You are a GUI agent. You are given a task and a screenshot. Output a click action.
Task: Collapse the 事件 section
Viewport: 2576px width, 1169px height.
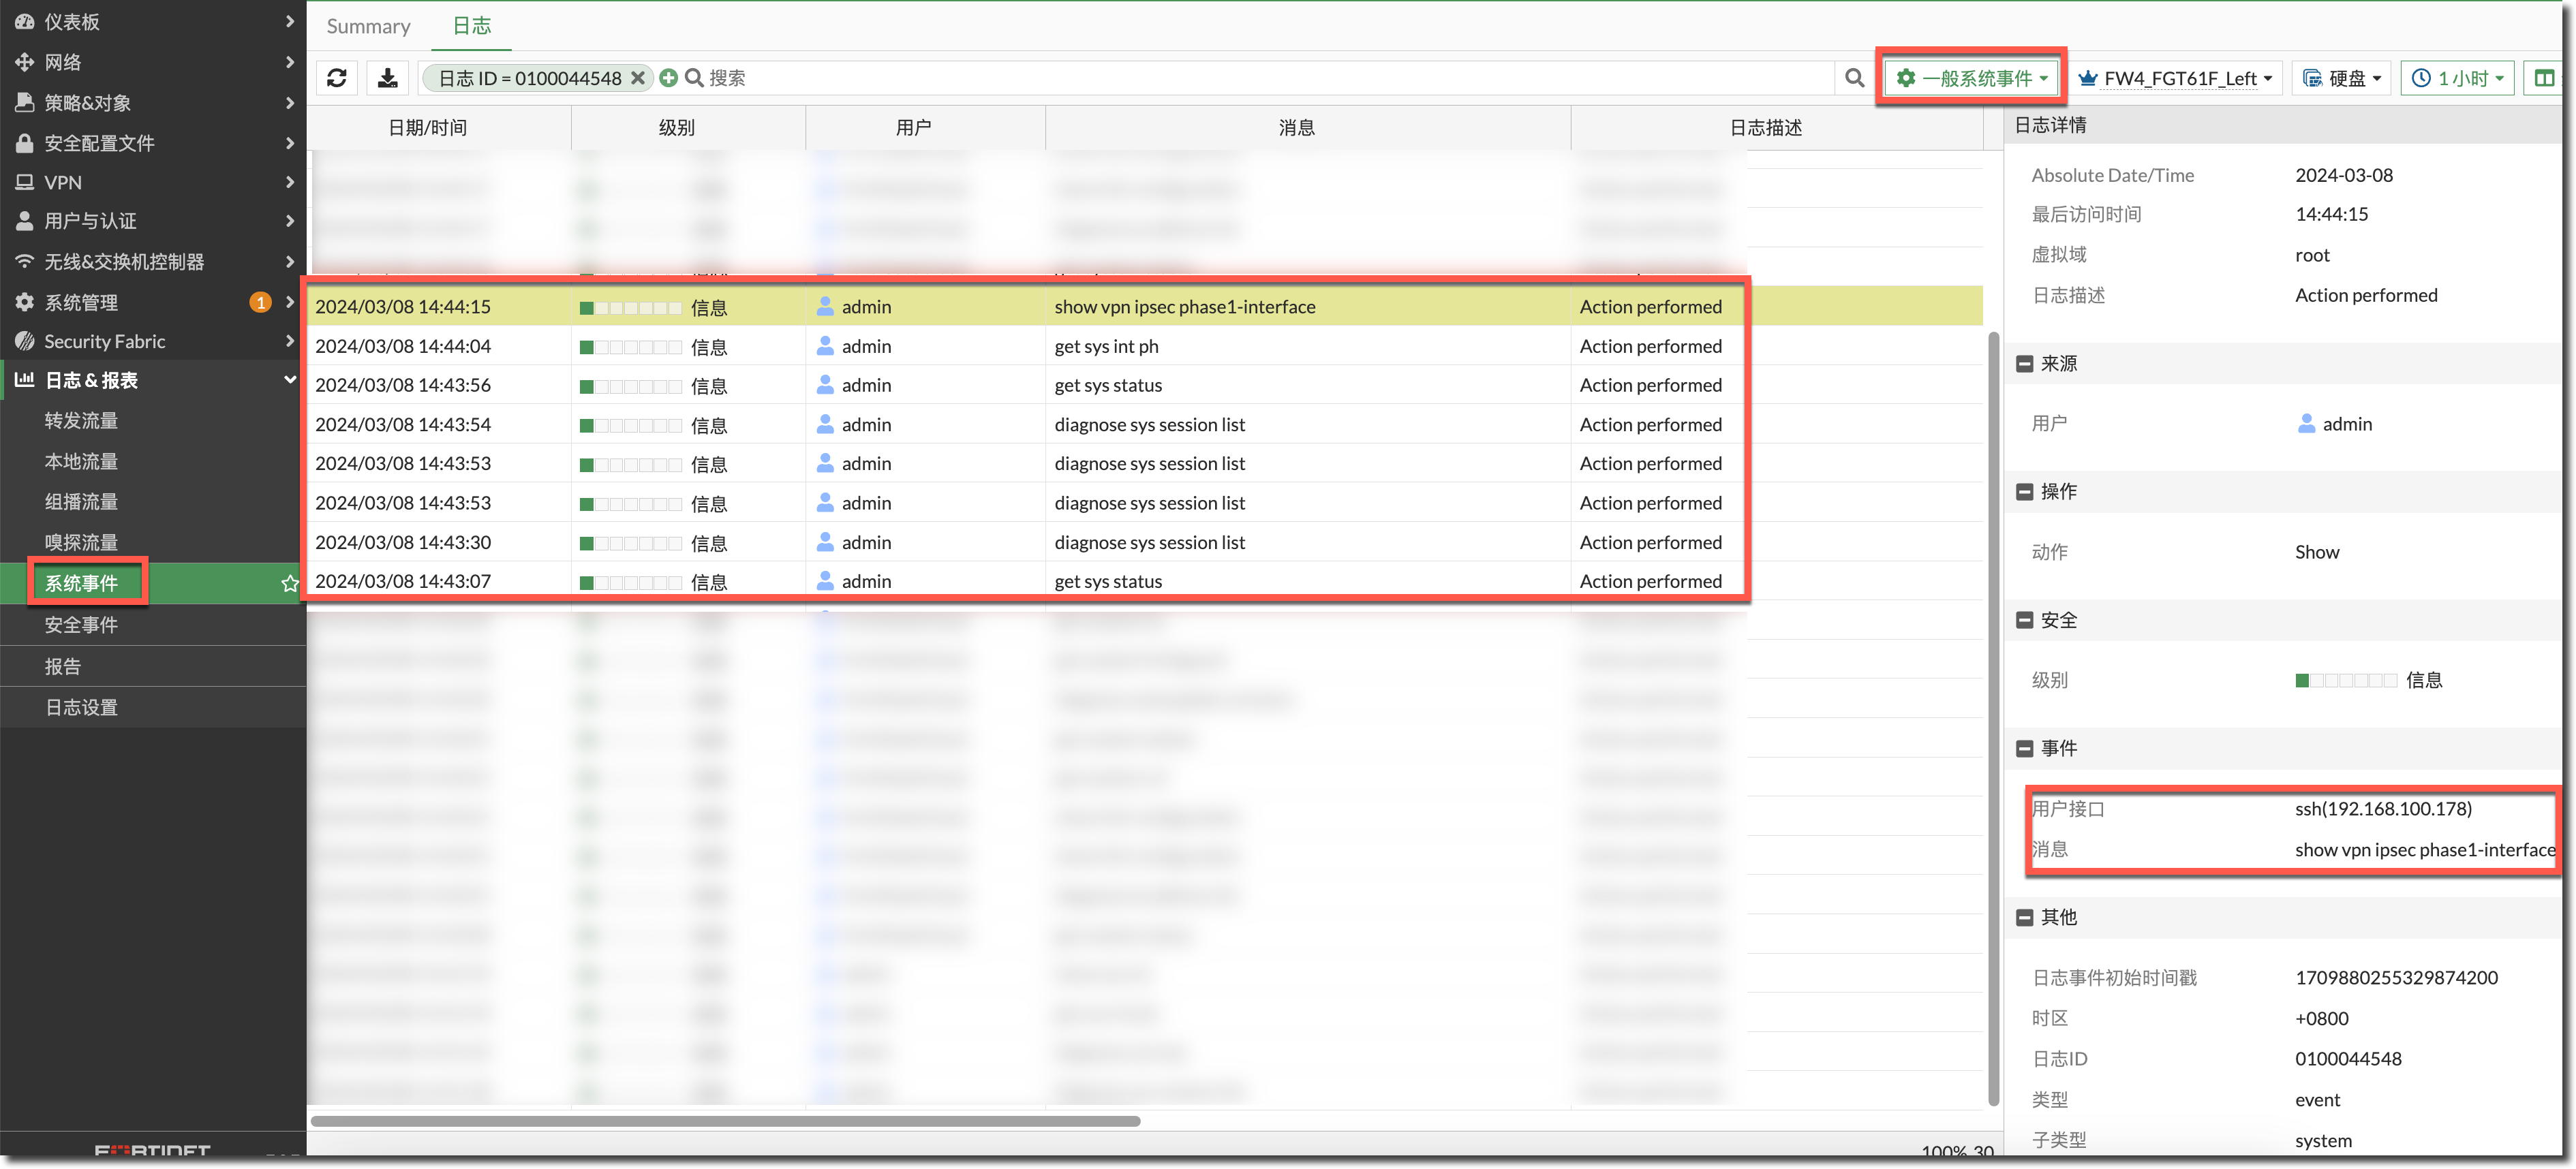click(x=2025, y=748)
